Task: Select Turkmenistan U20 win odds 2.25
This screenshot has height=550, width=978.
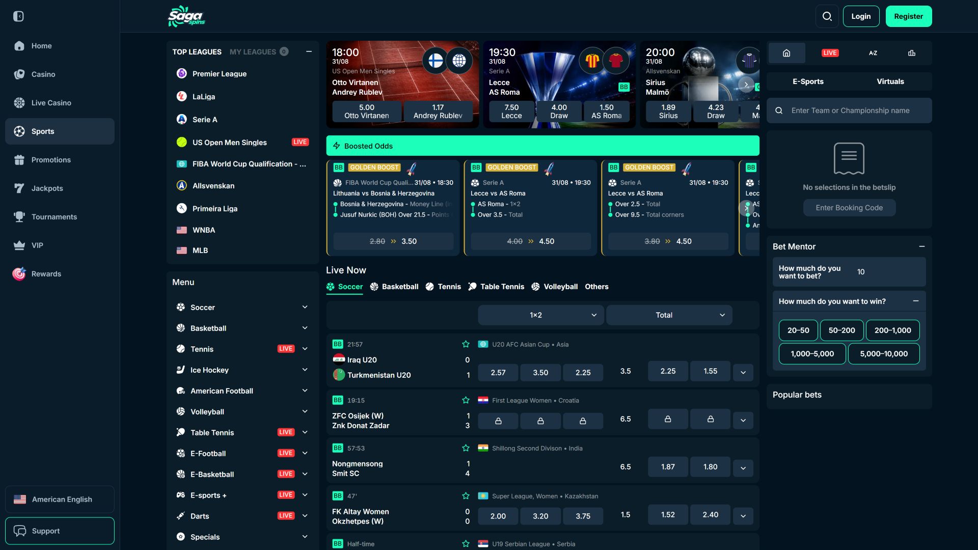Action: 583,373
